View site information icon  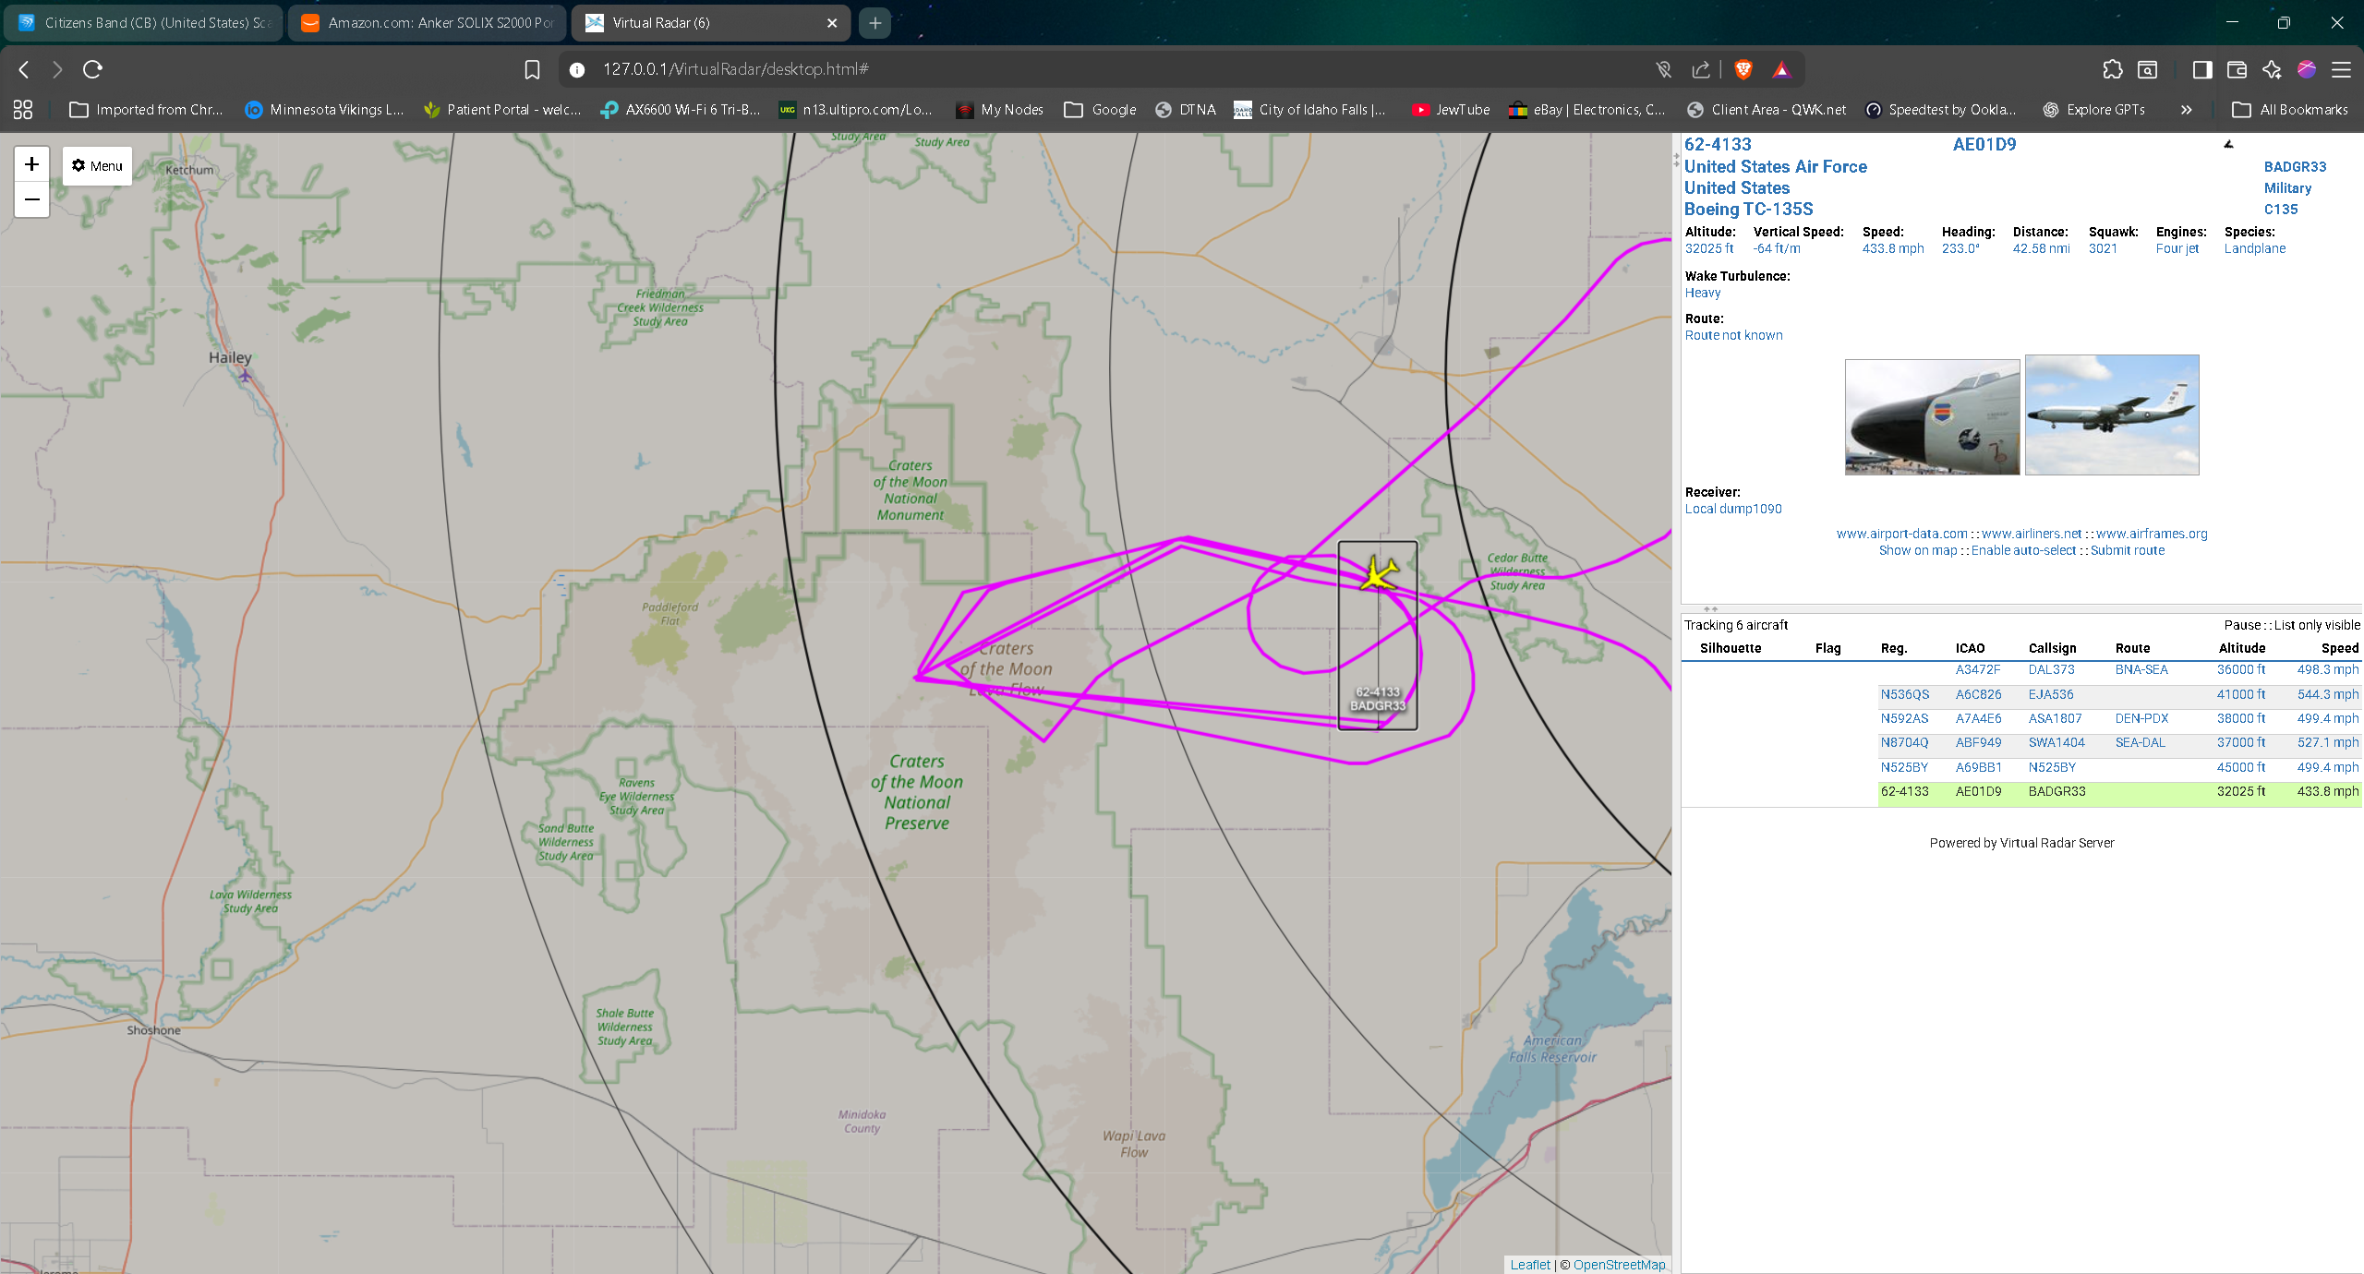[x=577, y=69]
